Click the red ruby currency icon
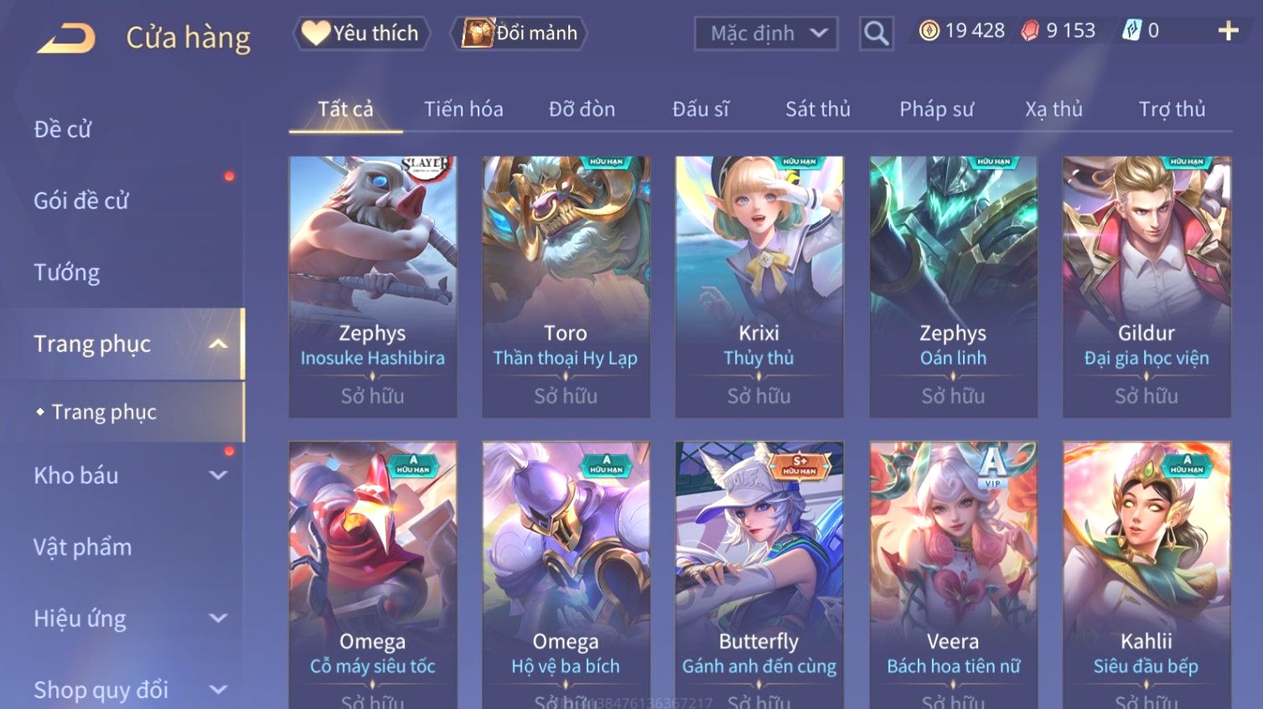Viewport: 1263px width, 709px height. pyautogui.click(x=1030, y=31)
